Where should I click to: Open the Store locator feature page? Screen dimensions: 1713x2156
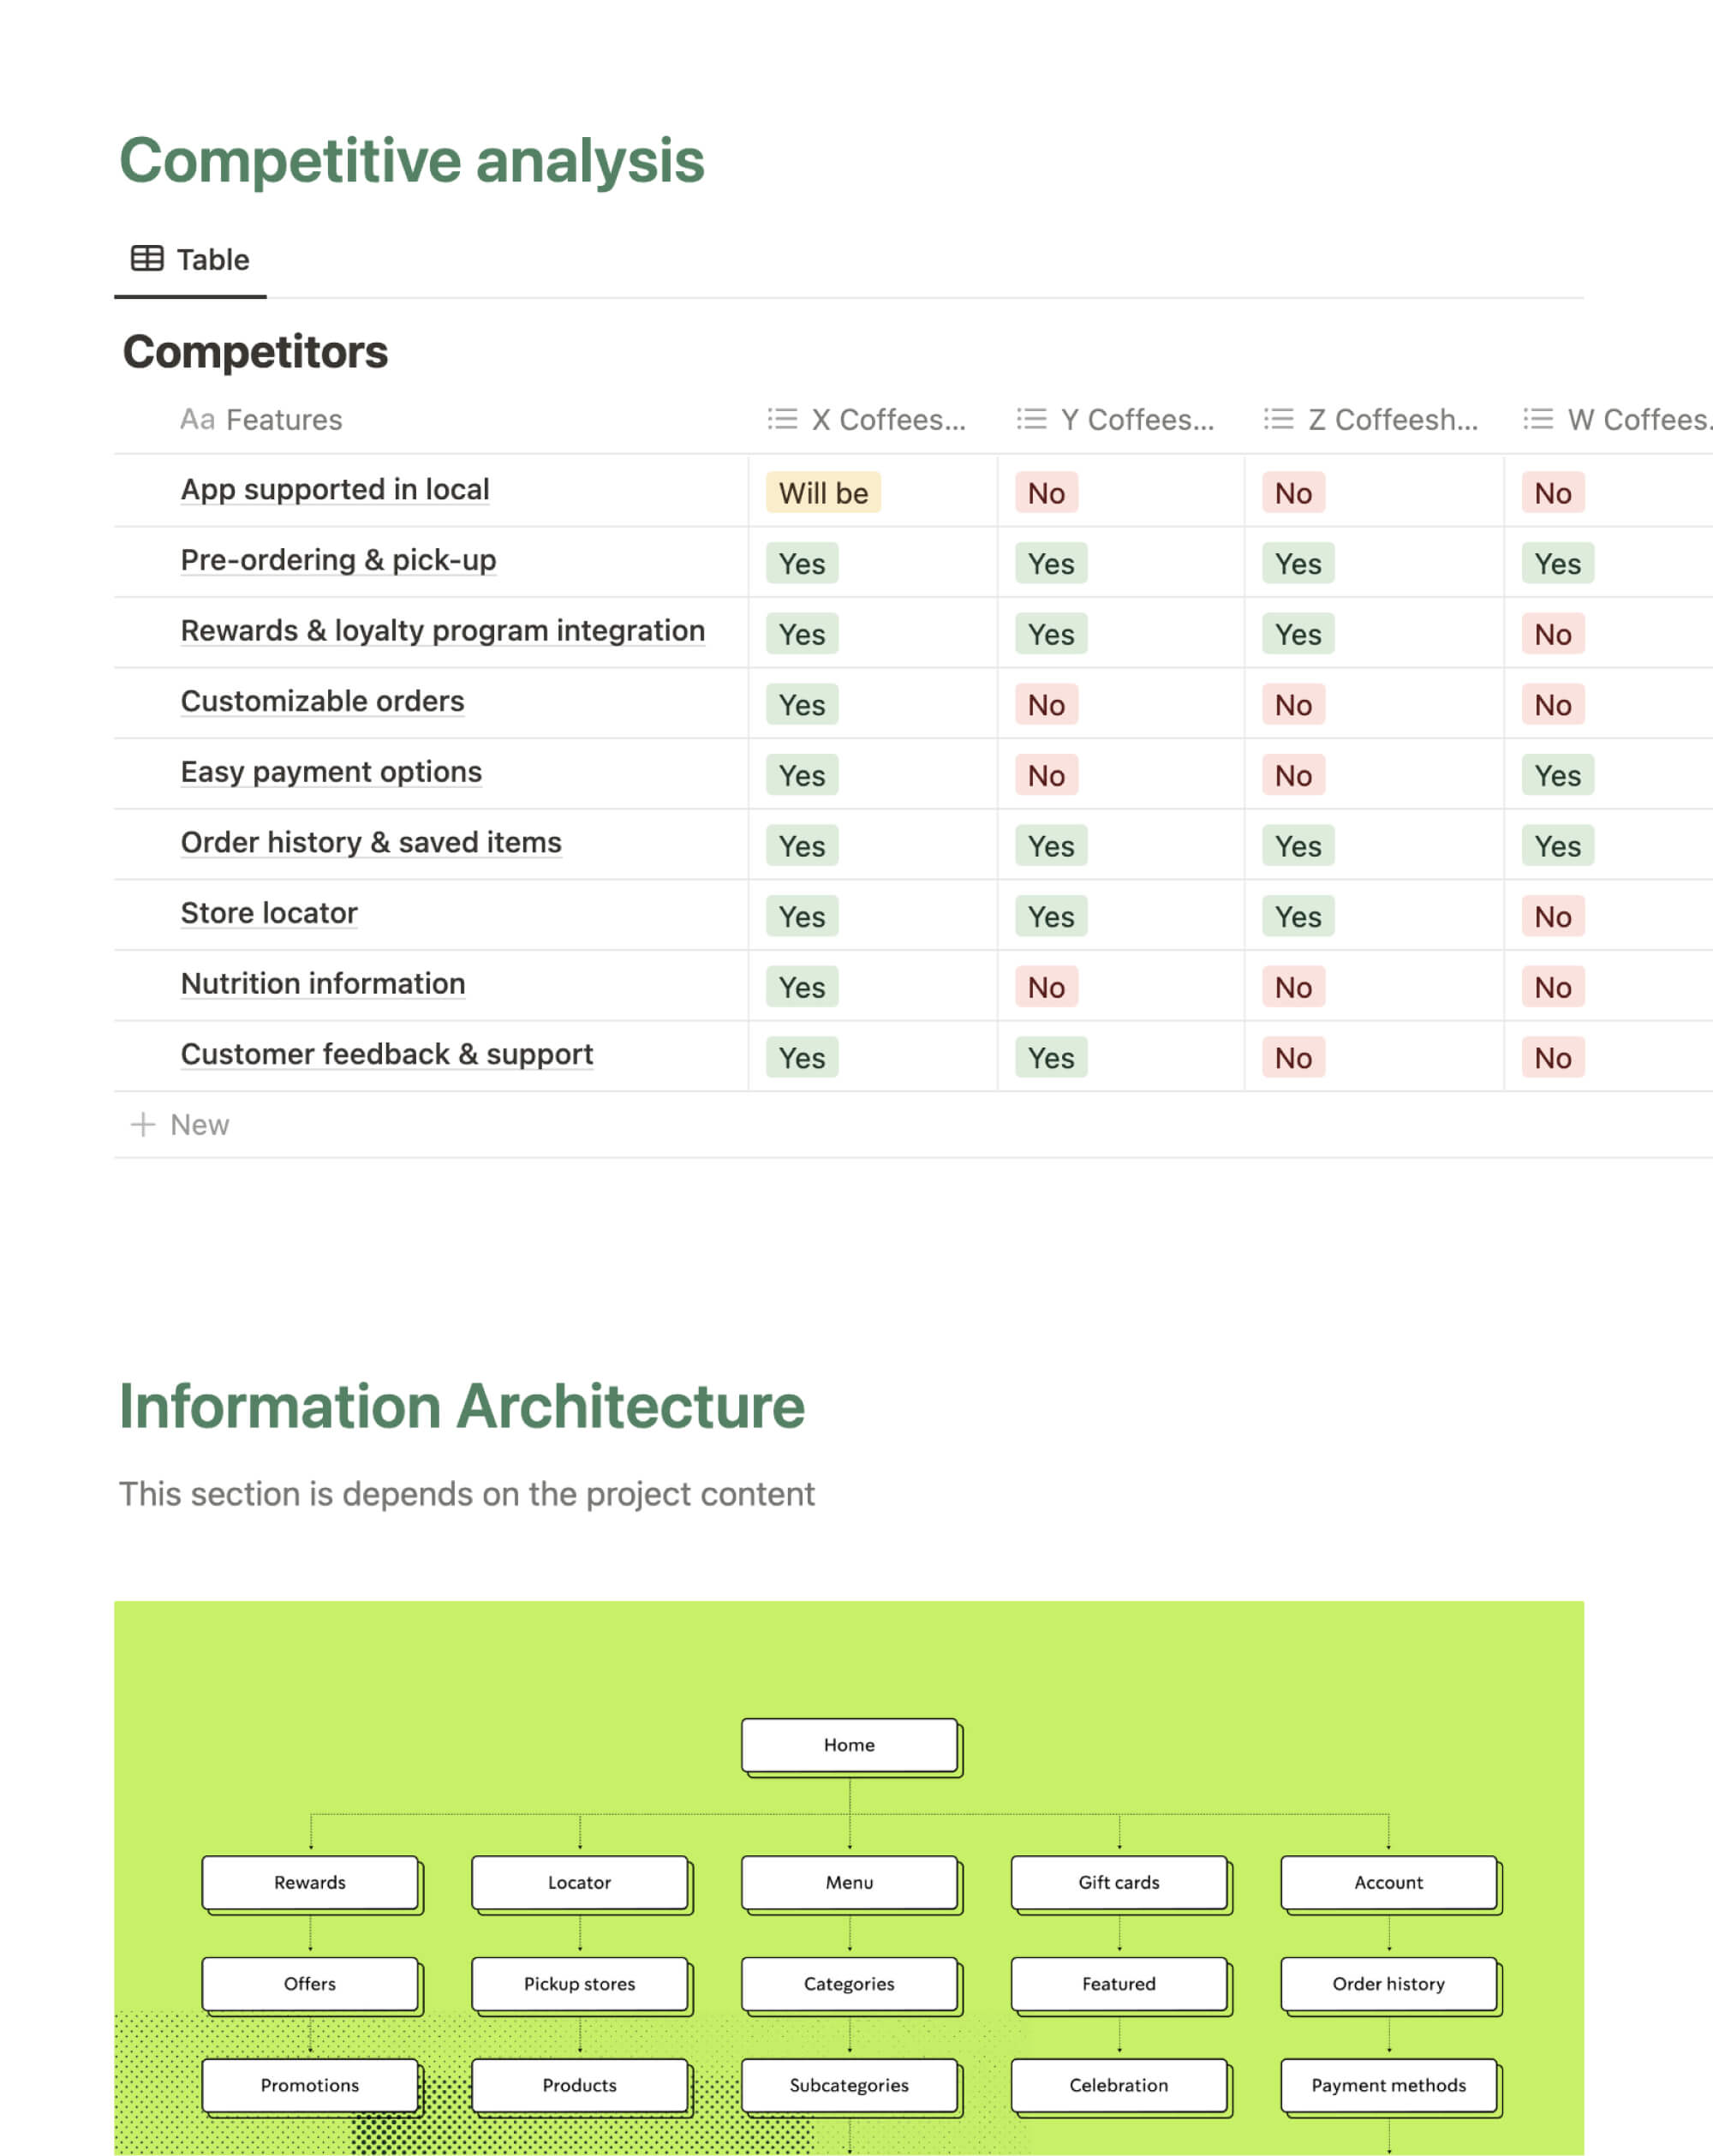(x=269, y=912)
